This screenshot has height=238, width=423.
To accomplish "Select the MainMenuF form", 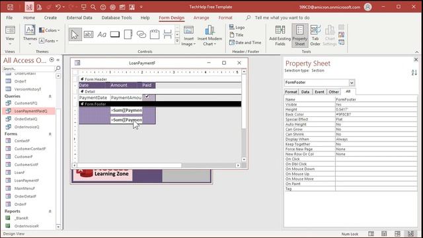I will tap(24, 188).
